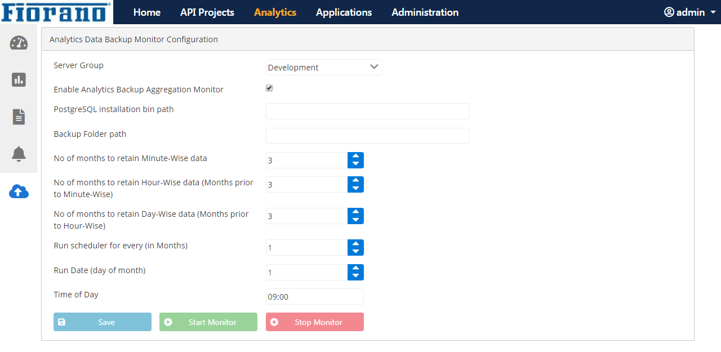Click the Hour-Wise months value field
721x352 pixels.
tap(307, 184)
